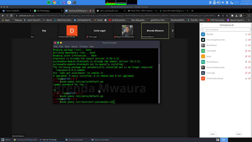Image resolution: width=252 pixels, height=142 pixels.
Task: Toggle Brenda Mwaura's microphone icon
Action: click(x=246, y=62)
